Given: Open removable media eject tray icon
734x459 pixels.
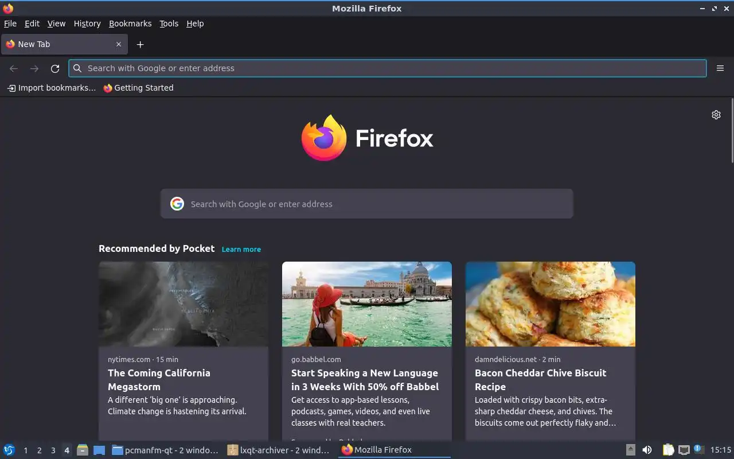Looking at the screenshot, I should click(x=630, y=450).
